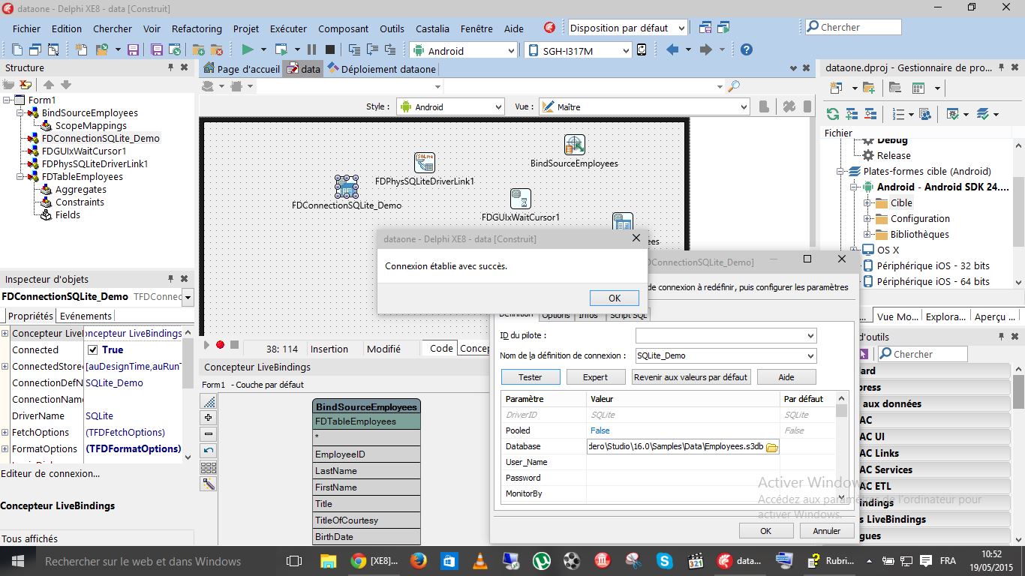
Task: Click the tool palette Chercher search field
Action: tap(922, 354)
